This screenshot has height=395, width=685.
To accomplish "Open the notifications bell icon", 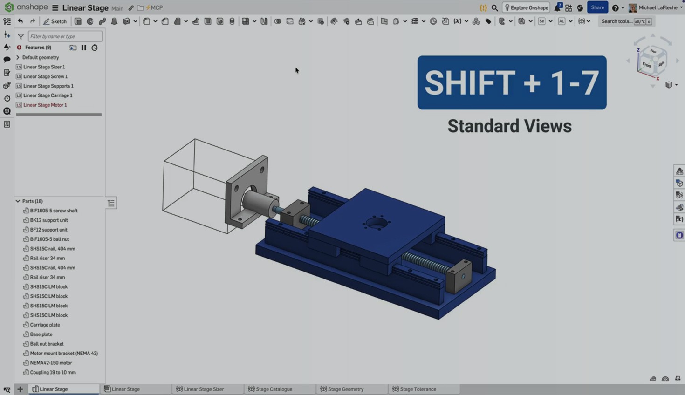I will [557, 8].
